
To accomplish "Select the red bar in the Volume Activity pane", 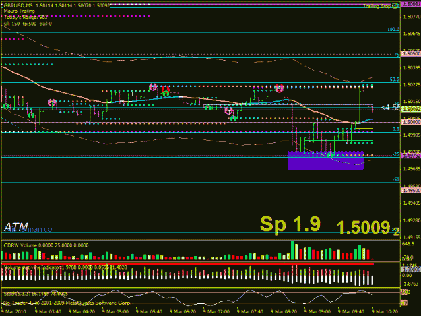I will [187, 264].
